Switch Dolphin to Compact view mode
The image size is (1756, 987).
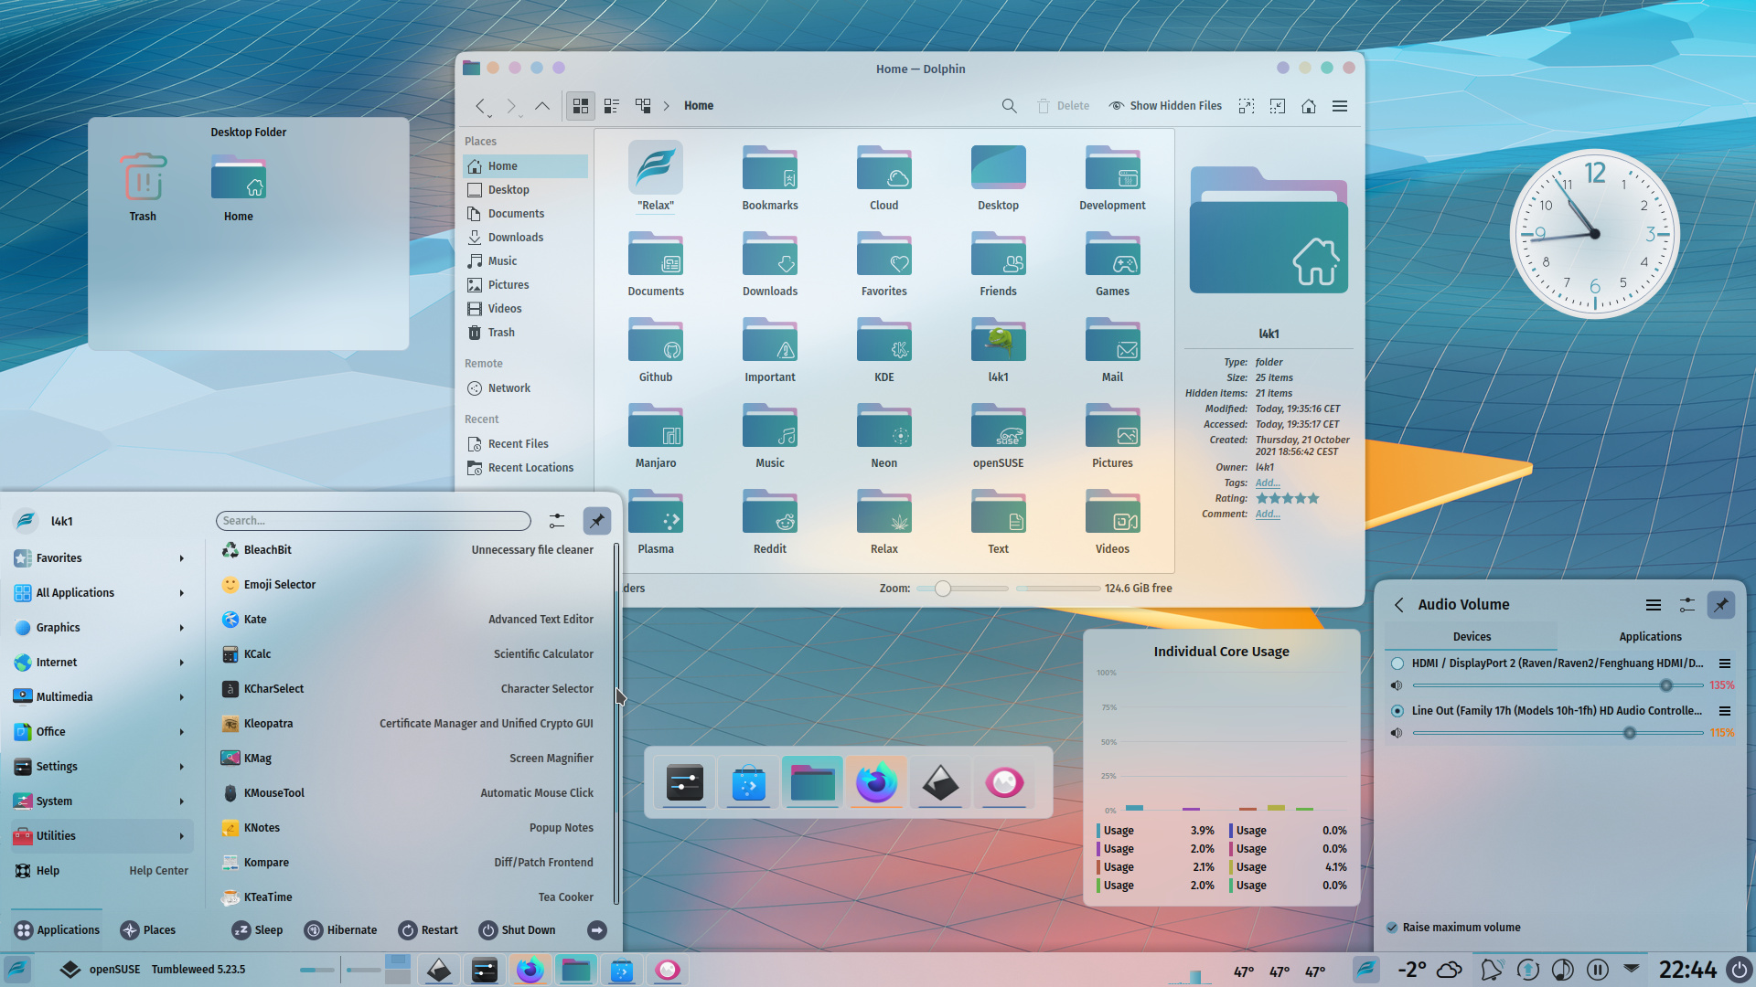(612, 106)
